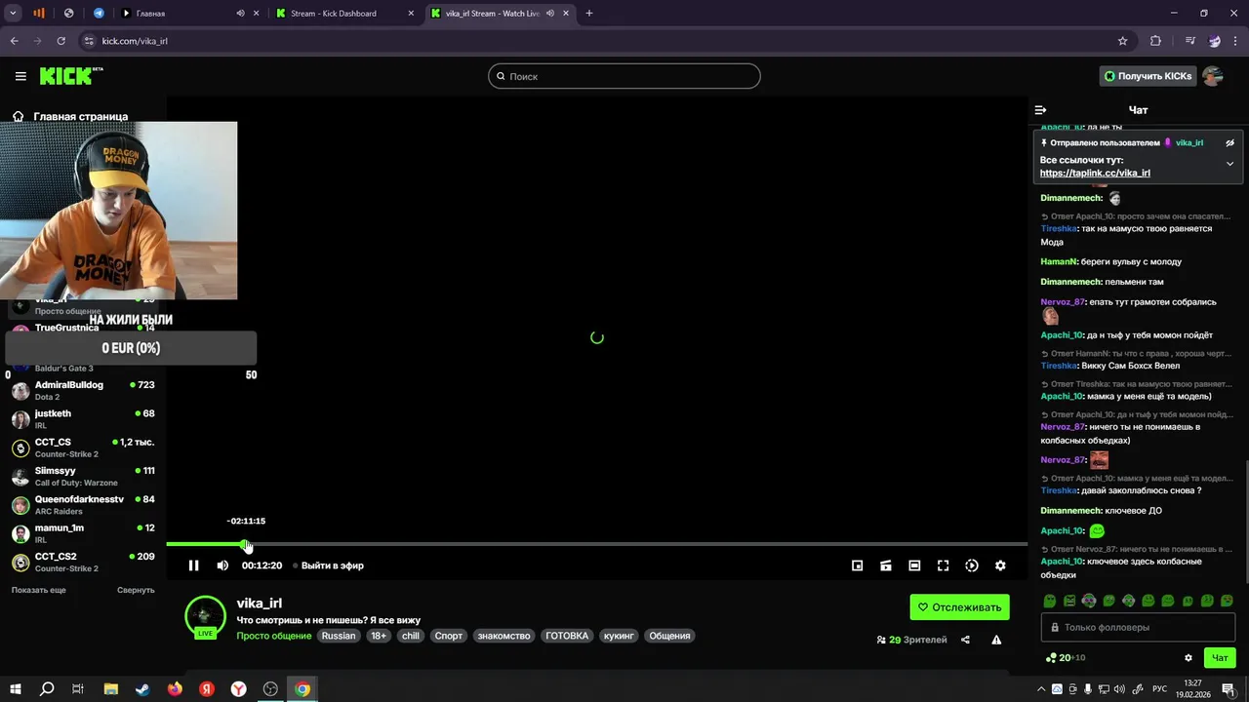Open chat settings gear
Screen dimensions: 1249x702
point(1188,658)
